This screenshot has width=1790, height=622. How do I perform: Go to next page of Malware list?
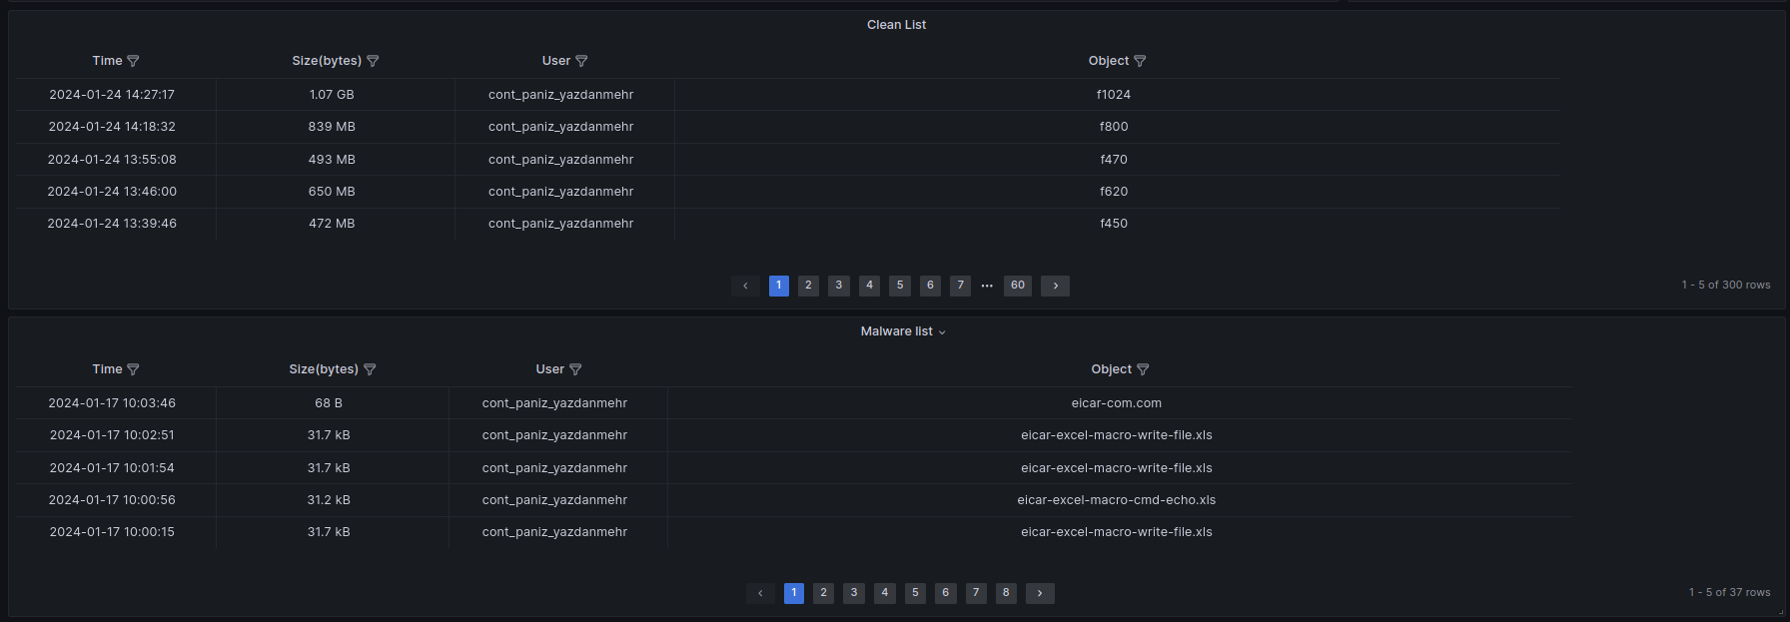(x=1040, y=593)
